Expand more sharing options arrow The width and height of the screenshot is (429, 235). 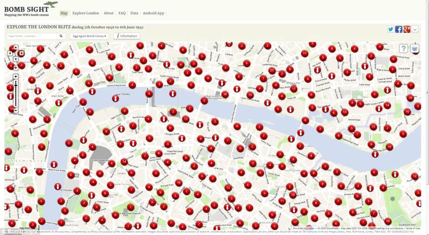(415, 29)
